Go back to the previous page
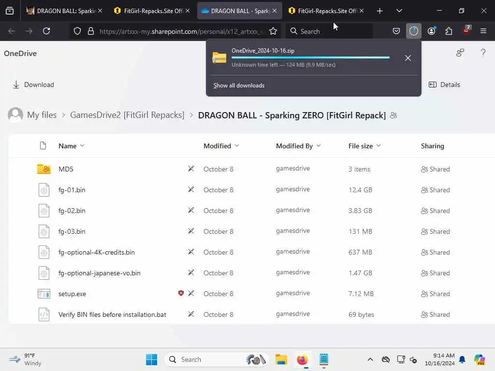The image size is (495, 371). [12, 31]
